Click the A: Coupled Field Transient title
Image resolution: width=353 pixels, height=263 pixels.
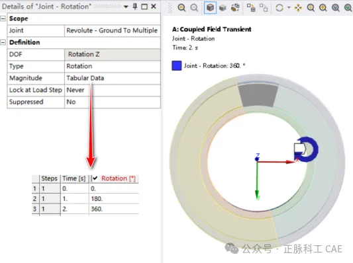(x=212, y=30)
